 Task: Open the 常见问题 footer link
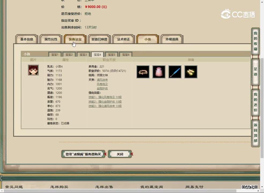14,187
